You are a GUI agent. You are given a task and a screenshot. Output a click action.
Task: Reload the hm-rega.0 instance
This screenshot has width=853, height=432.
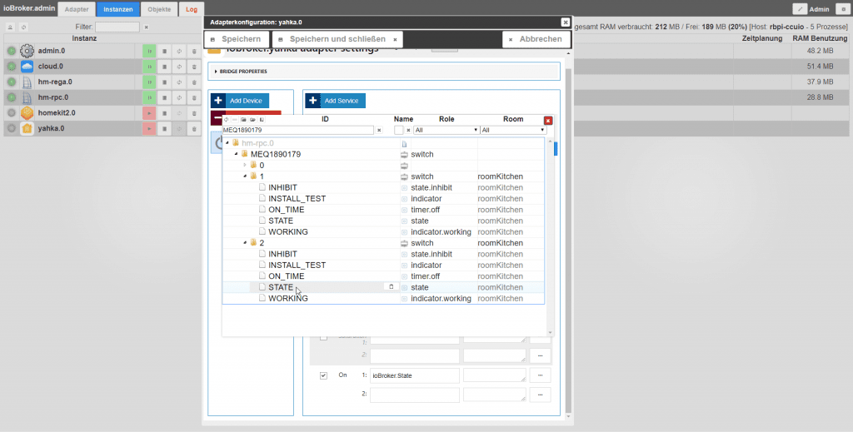pos(179,82)
